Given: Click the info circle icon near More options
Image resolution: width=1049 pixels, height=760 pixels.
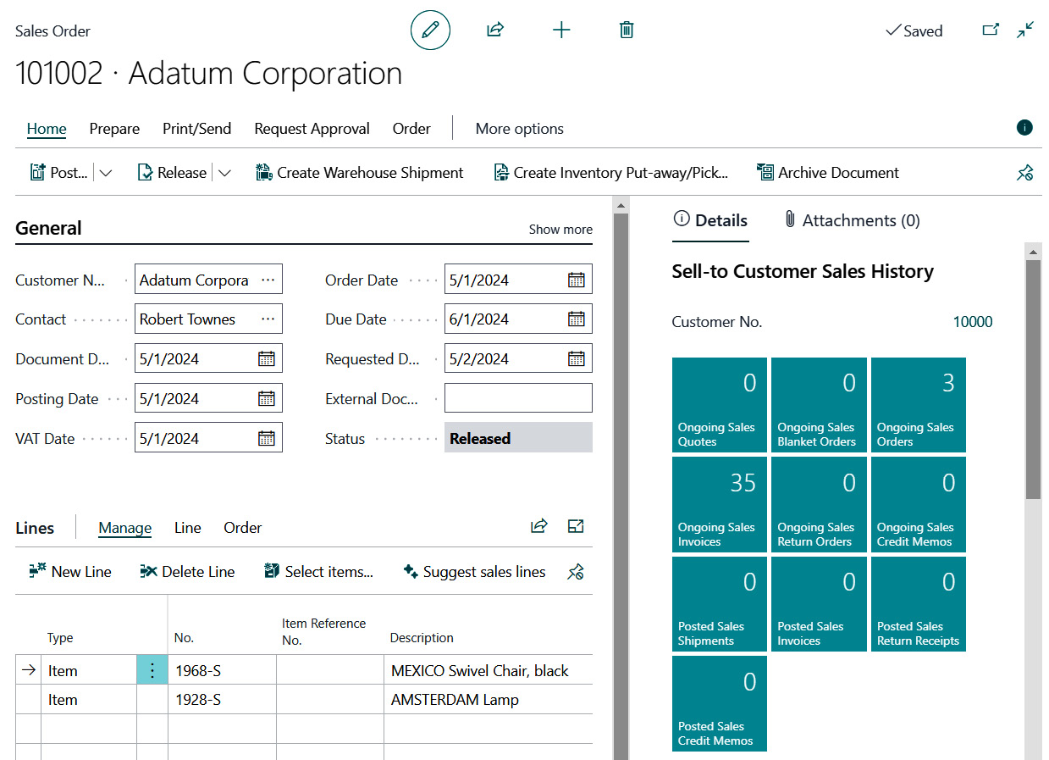Looking at the screenshot, I should [1024, 128].
